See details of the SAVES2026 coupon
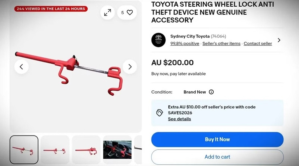 [x=179, y=119]
